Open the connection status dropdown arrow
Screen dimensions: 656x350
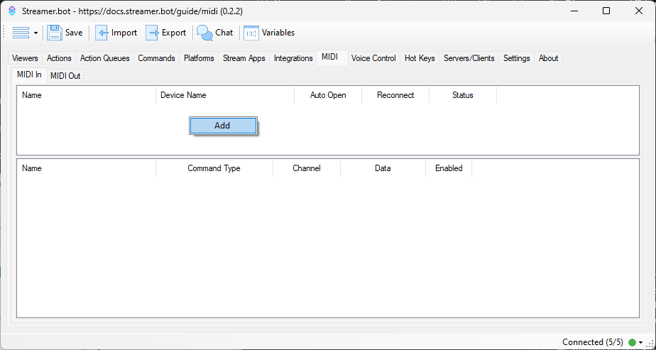640,343
